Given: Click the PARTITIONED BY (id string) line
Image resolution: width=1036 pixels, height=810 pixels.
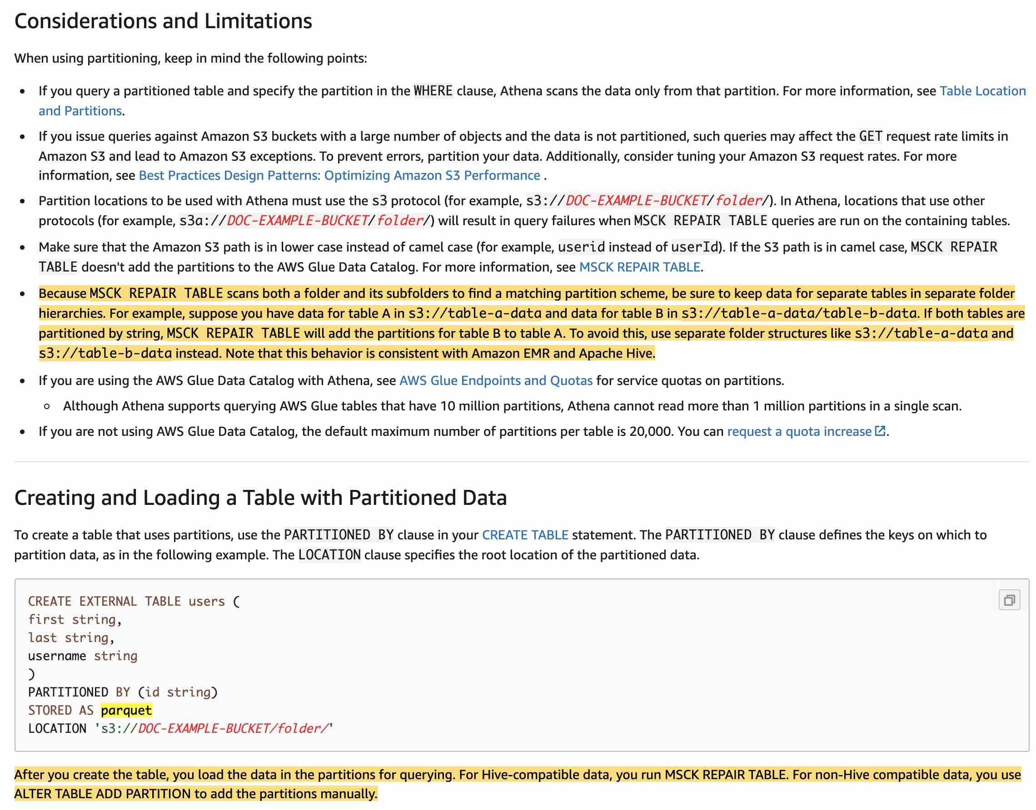Looking at the screenshot, I should pos(122,692).
